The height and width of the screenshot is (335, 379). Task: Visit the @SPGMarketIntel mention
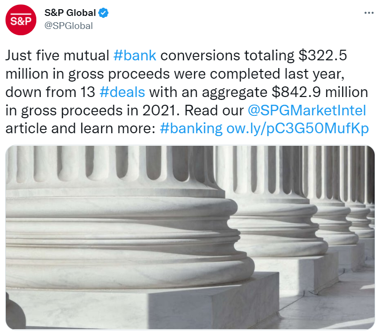(307, 110)
